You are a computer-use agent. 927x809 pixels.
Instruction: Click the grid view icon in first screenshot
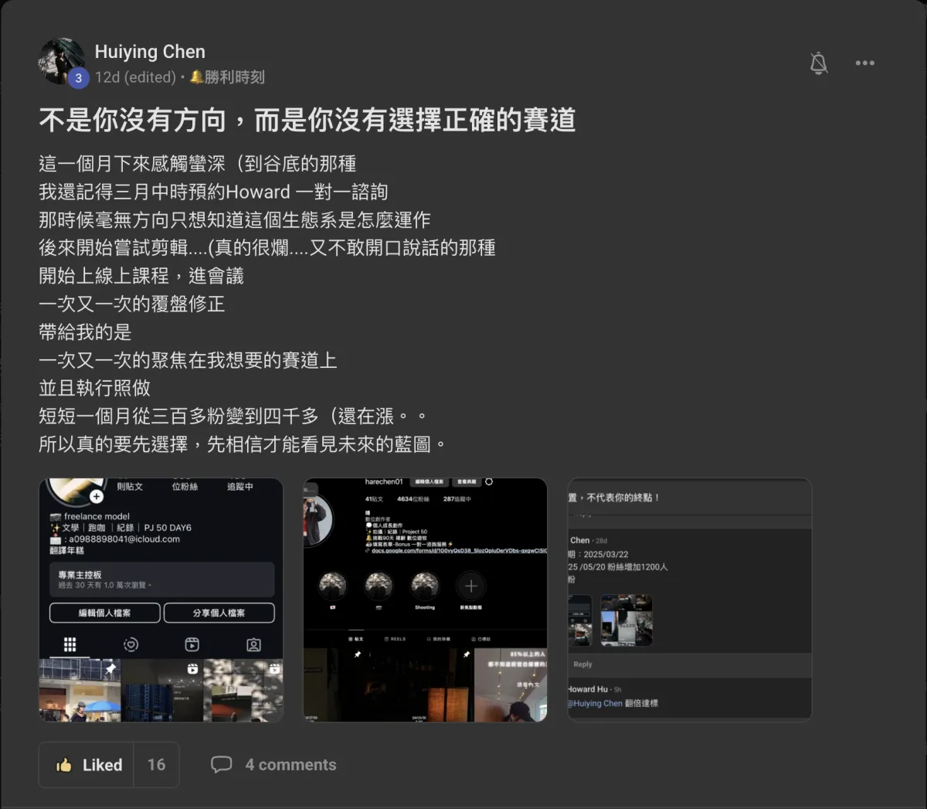pyautogui.click(x=70, y=644)
